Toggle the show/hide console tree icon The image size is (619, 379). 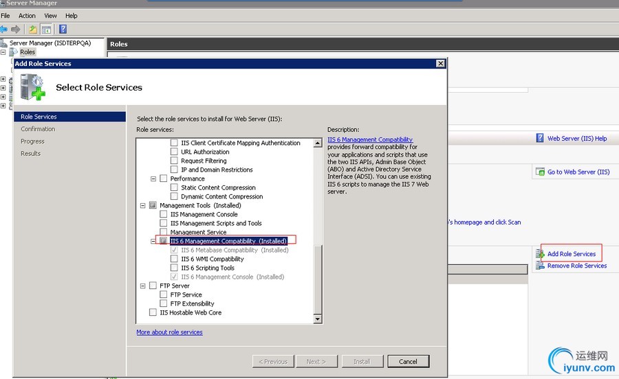click(x=46, y=29)
